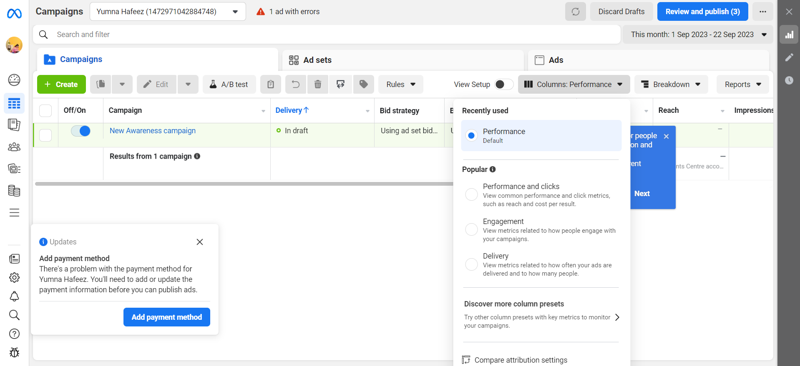Check the select-all header checkbox
800x366 pixels.
[x=45, y=111]
